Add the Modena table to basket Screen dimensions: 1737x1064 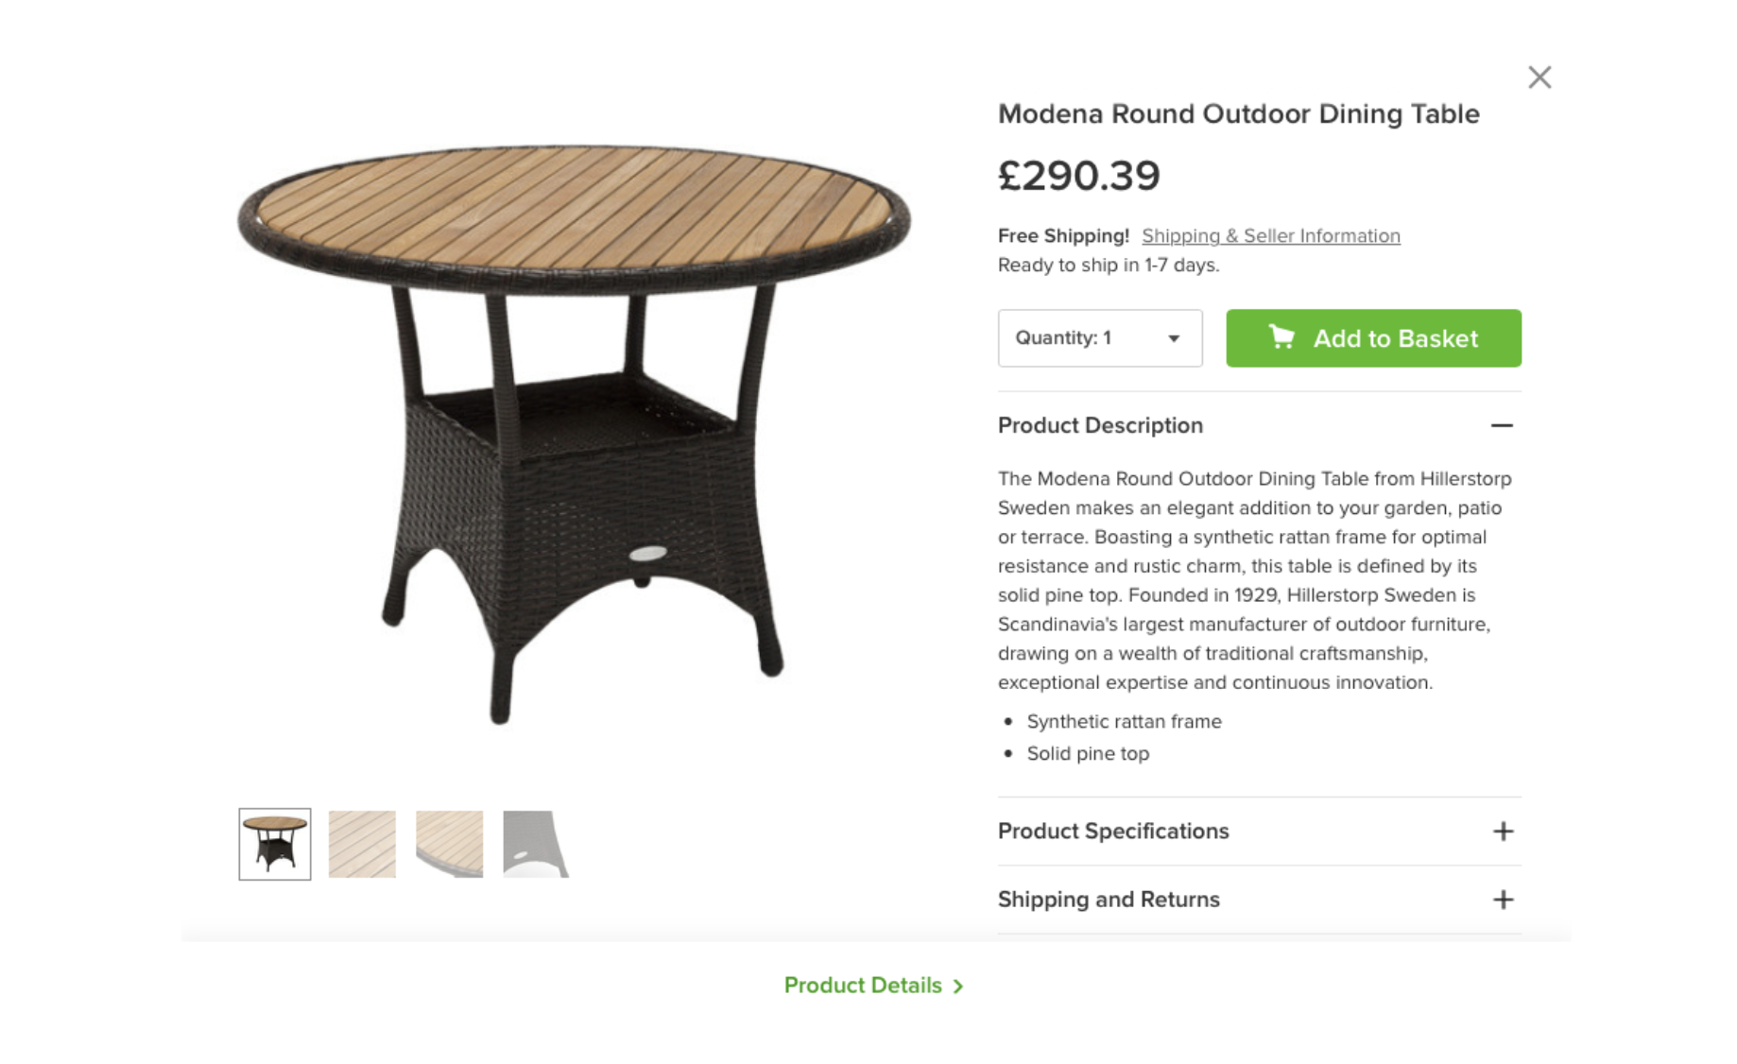(1373, 338)
